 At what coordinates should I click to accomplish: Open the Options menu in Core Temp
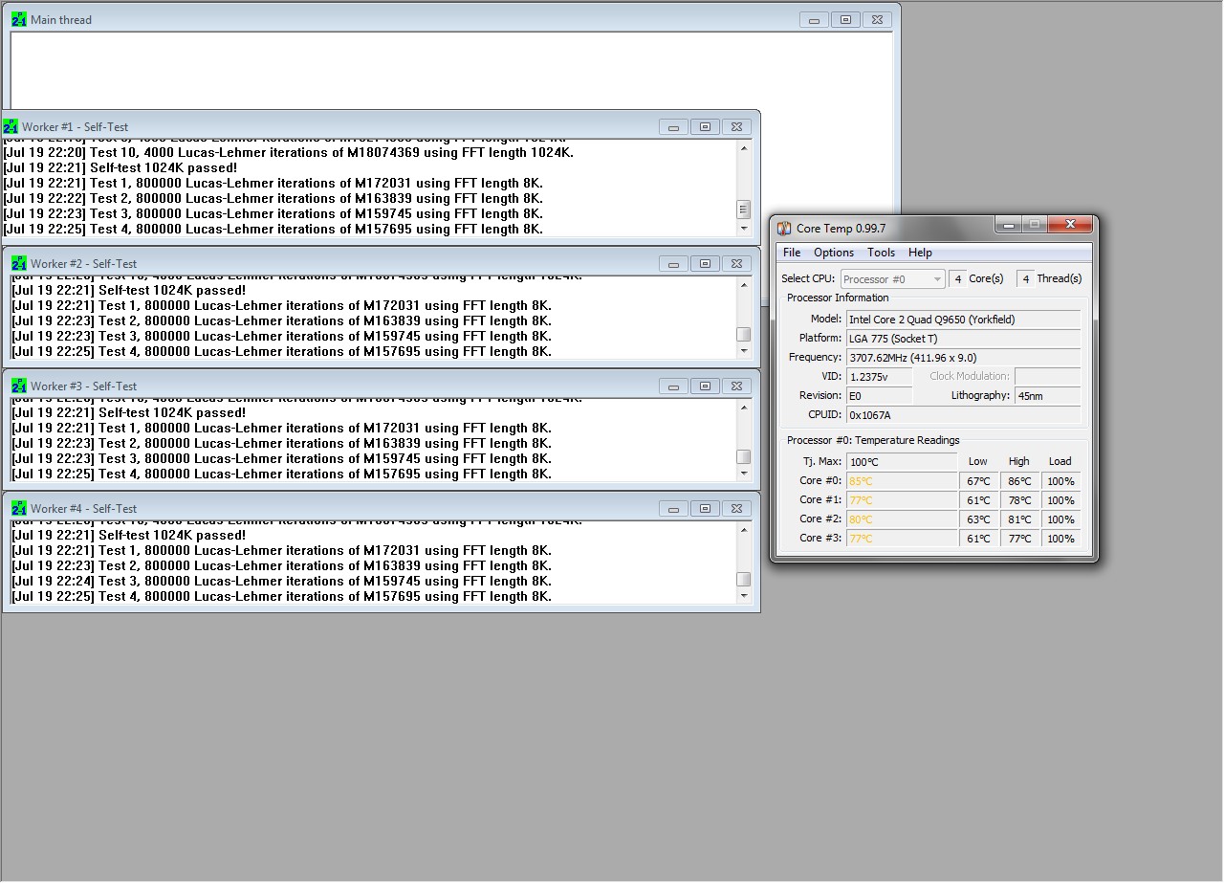point(834,253)
